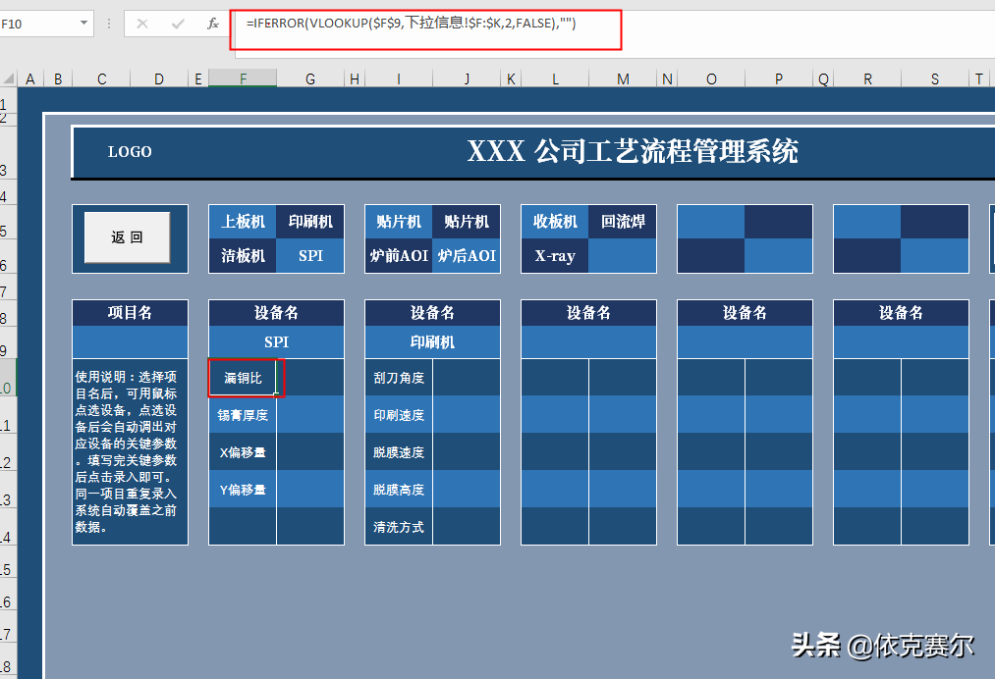Click the blank input cell under 项目名
995x679 pixels.
point(130,342)
